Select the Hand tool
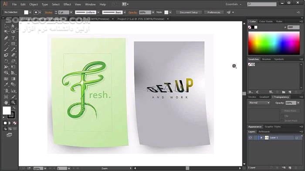 pyautogui.click(x=6, y=102)
